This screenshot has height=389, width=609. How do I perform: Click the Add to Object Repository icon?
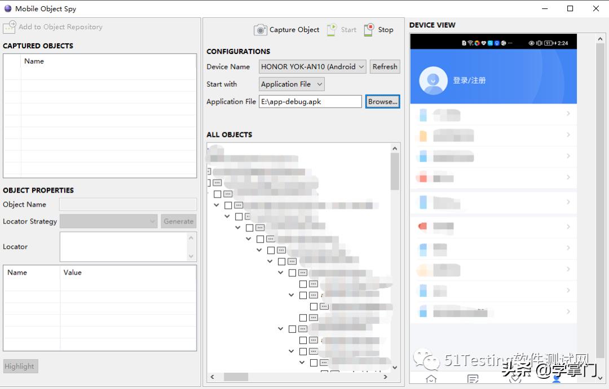click(10, 27)
